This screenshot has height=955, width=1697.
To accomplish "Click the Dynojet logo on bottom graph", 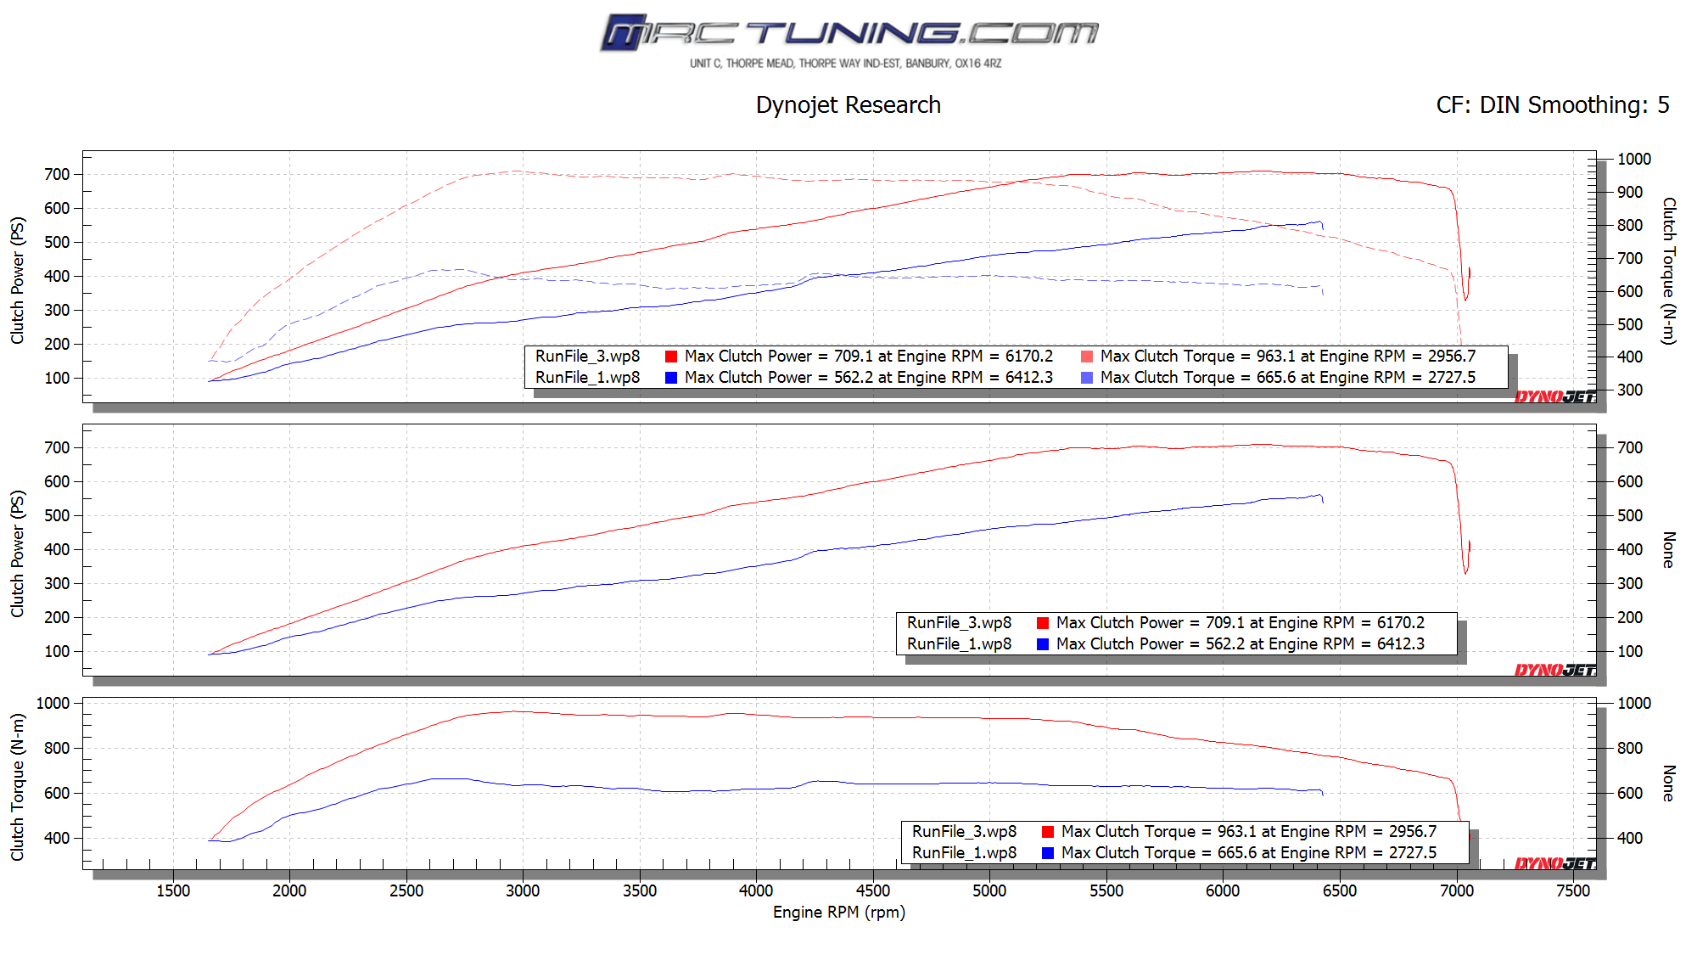I will click(1554, 863).
